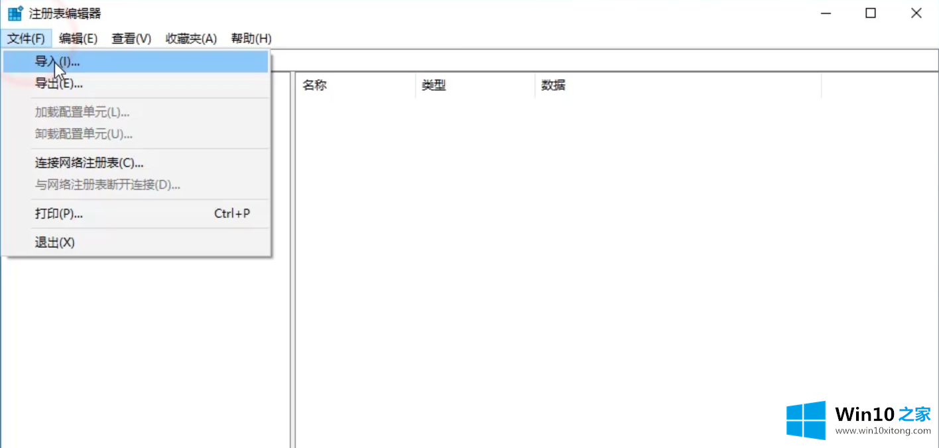Click the 加载配置单元(L)... menu entry
939x448 pixels.
coord(82,112)
